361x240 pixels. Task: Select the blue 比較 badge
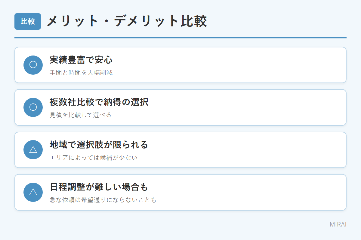[28, 21]
